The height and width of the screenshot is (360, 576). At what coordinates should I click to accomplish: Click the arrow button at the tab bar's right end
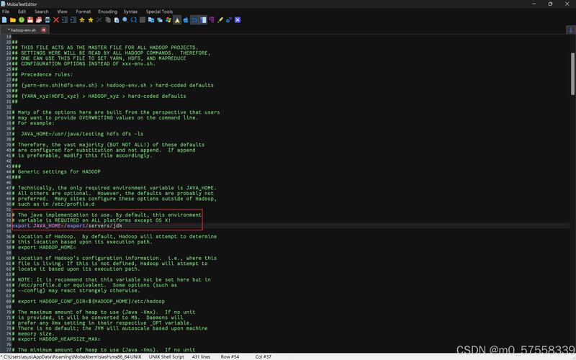[x=571, y=30]
